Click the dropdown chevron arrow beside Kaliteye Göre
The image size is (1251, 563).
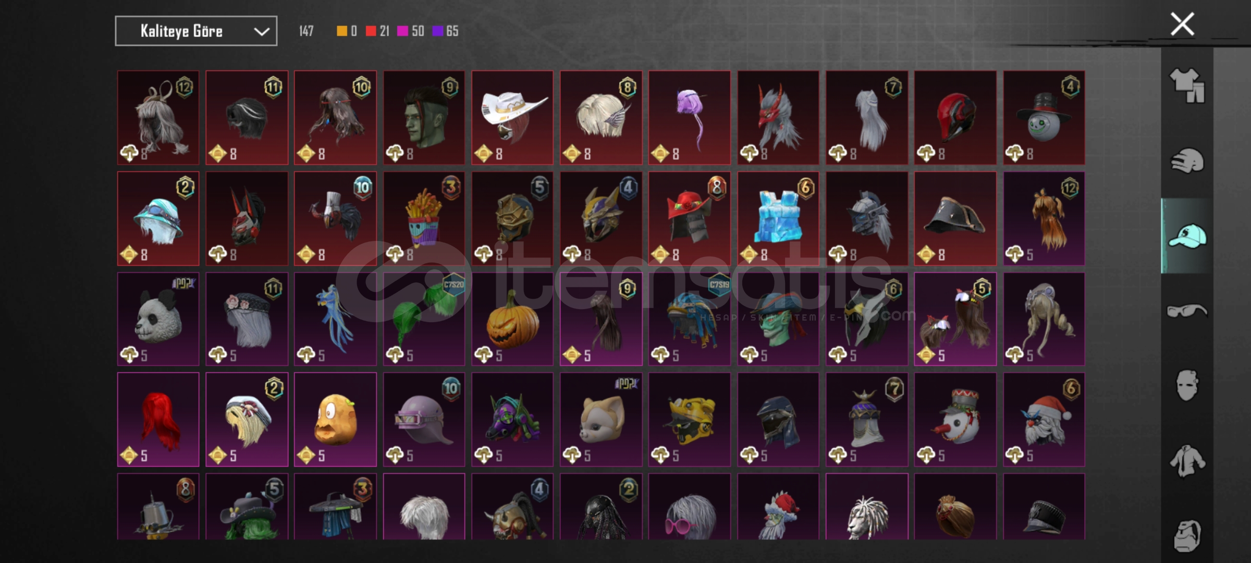tap(261, 32)
